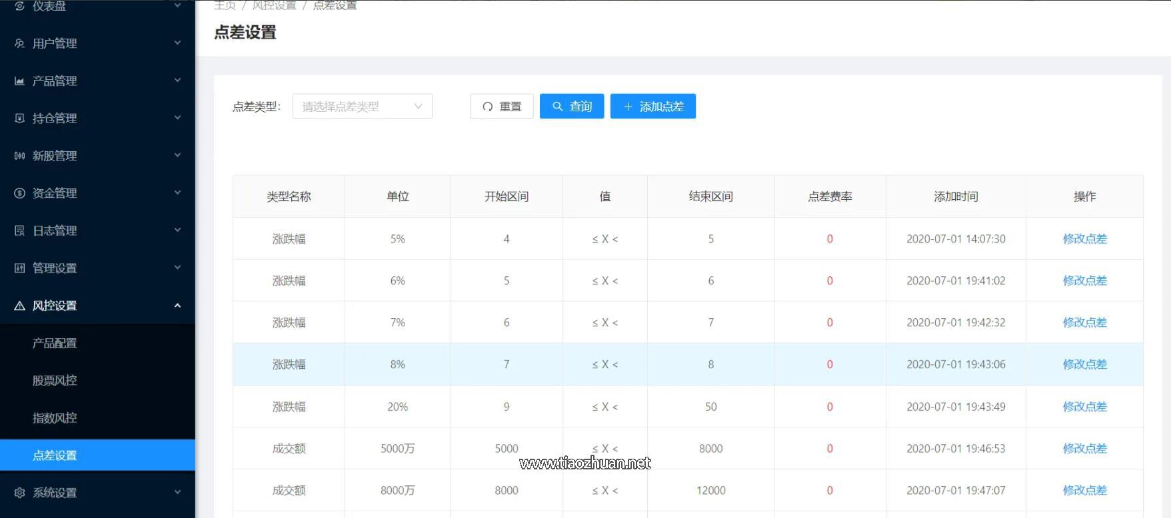
Task: Click the 添加点差 button
Action: click(x=653, y=107)
